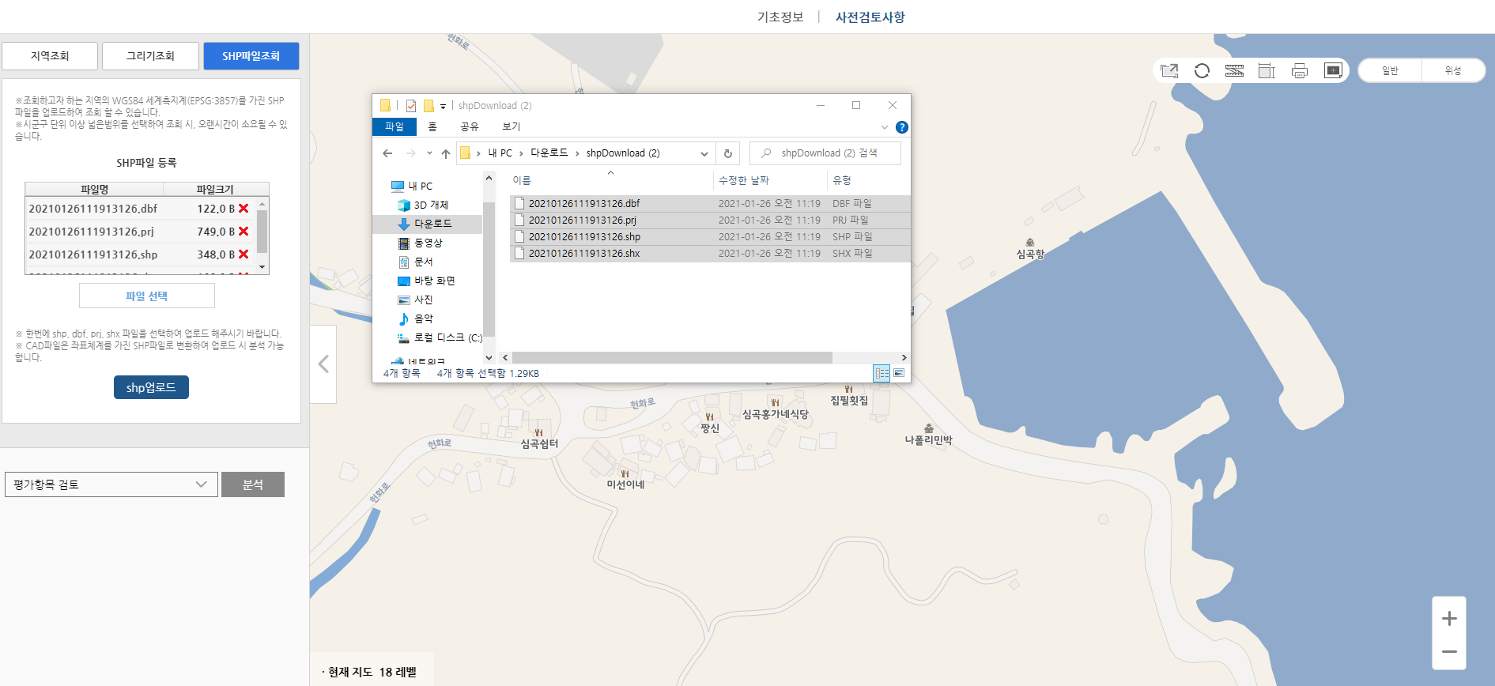Expand the explorer address bar dropdown

coord(704,154)
